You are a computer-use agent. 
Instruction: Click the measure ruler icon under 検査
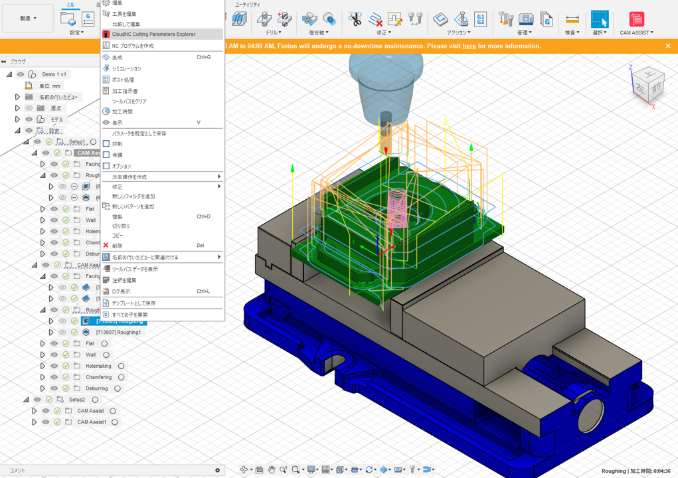tap(572, 19)
